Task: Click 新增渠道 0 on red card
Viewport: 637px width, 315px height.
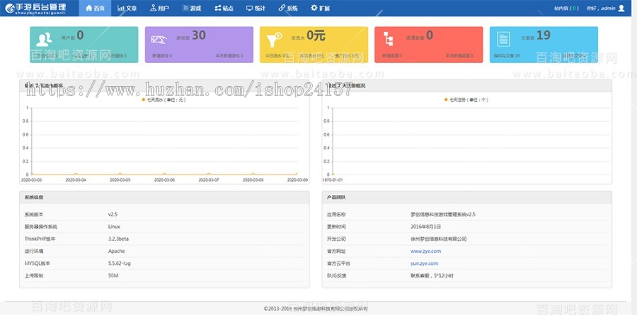Action: 391,56
